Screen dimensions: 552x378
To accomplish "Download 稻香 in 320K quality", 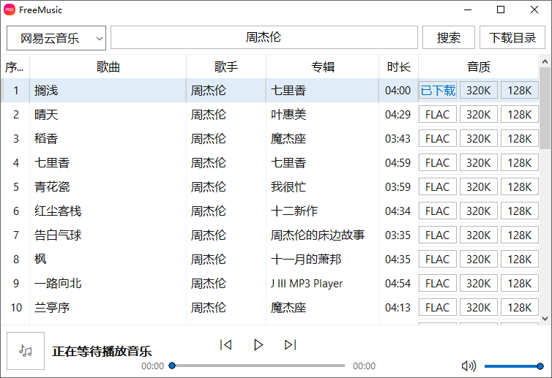I will (x=478, y=138).
